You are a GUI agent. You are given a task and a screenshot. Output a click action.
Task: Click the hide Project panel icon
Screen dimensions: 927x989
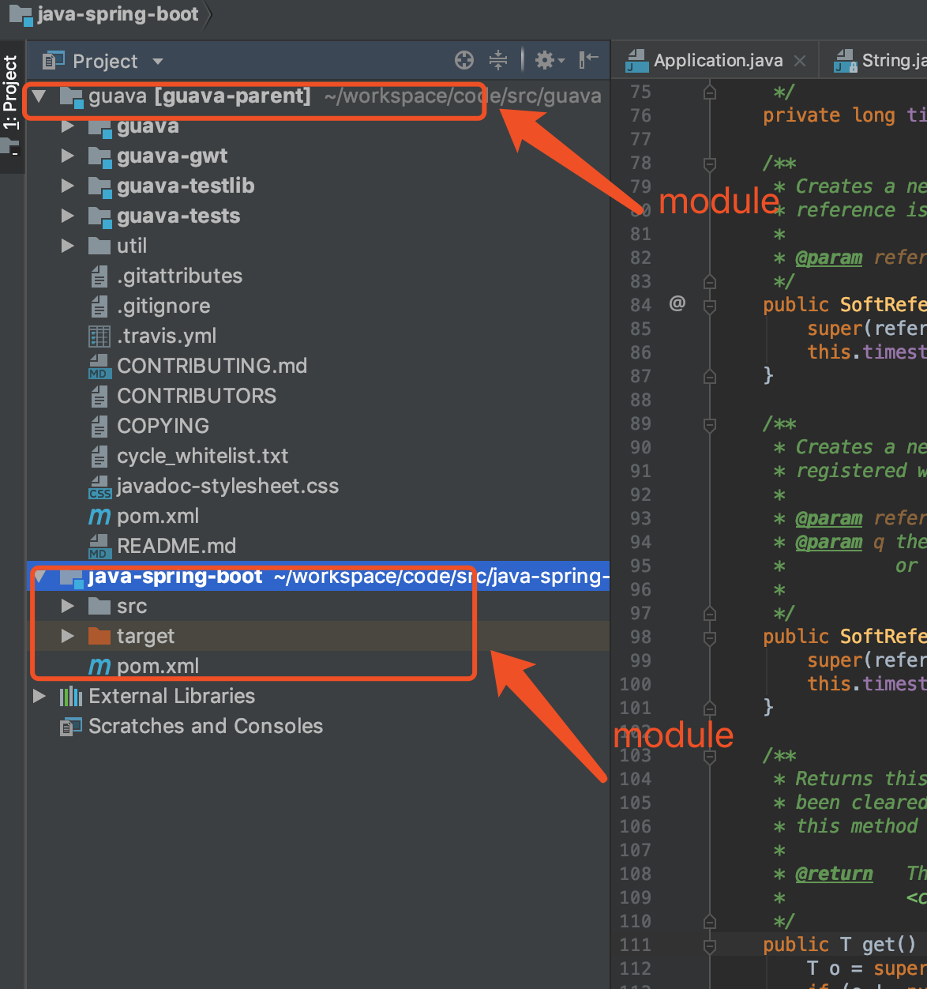point(588,60)
